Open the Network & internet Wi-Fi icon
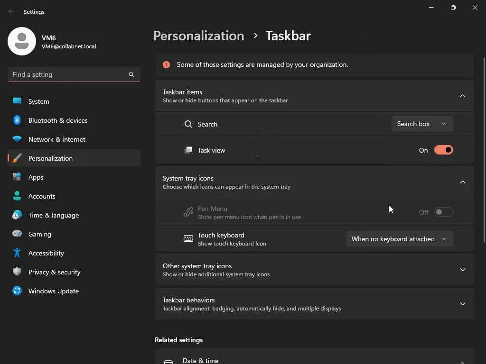486x364 pixels. point(17,139)
